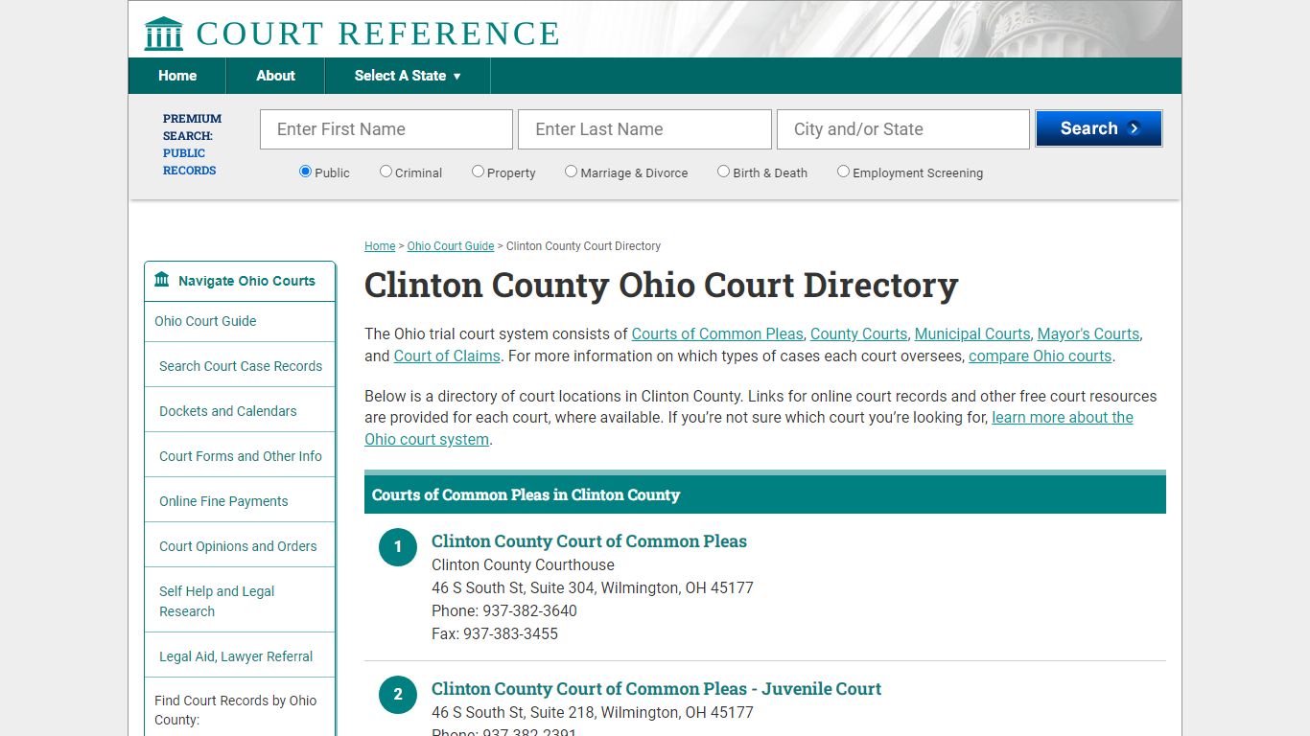The width and height of the screenshot is (1310, 736).
Task: Open Search Court Case Records sidebar item
Action: pos(241,366)
